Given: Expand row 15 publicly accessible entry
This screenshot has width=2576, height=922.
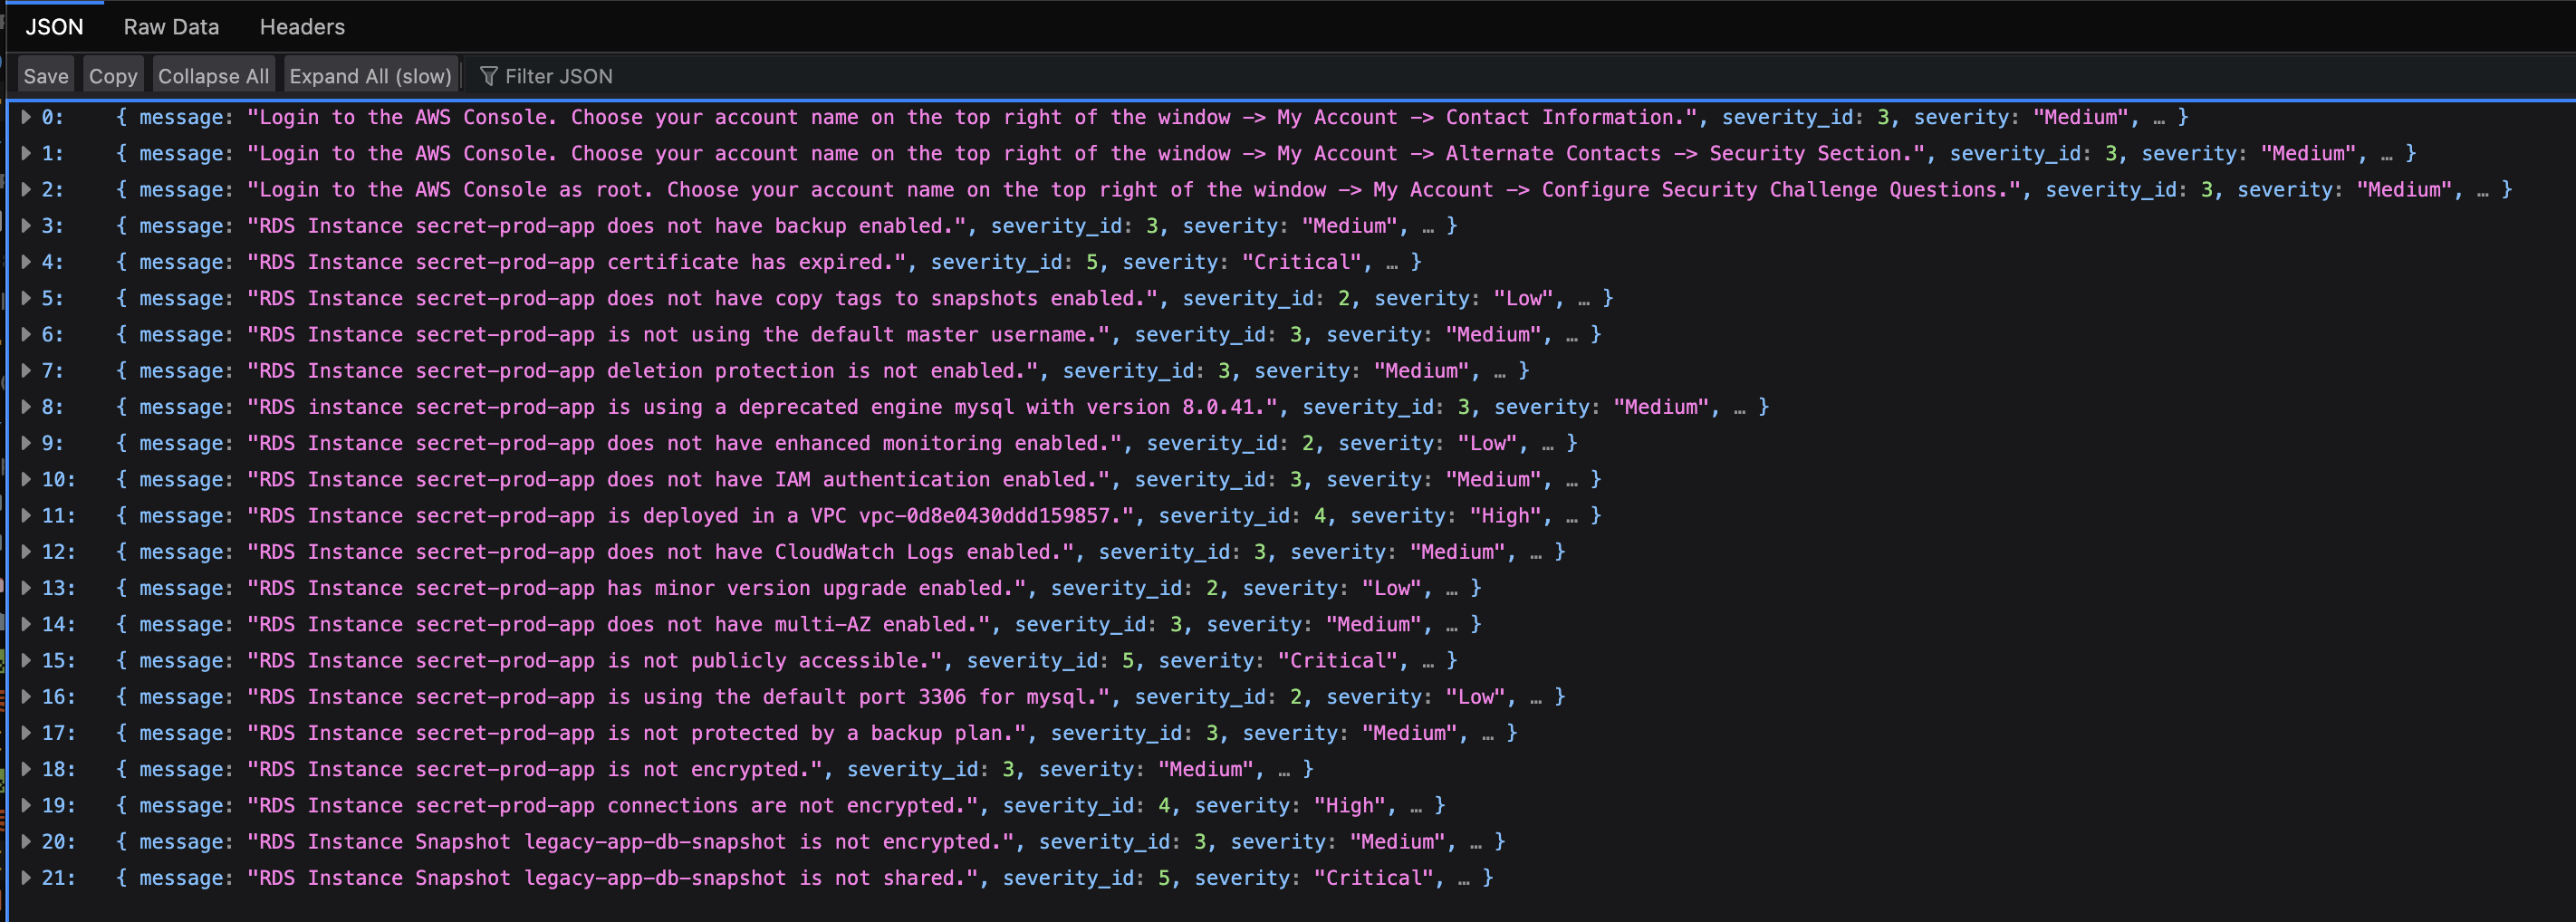Looking at the screenshot, I should (26, 661).
